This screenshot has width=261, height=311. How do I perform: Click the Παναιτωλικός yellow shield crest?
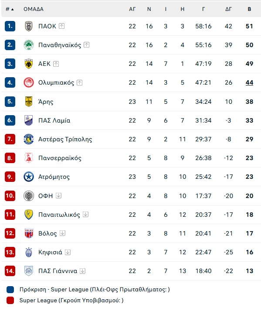29,215
